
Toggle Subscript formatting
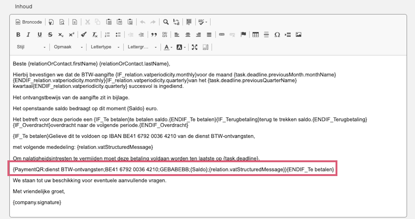(x=60, y=35)
